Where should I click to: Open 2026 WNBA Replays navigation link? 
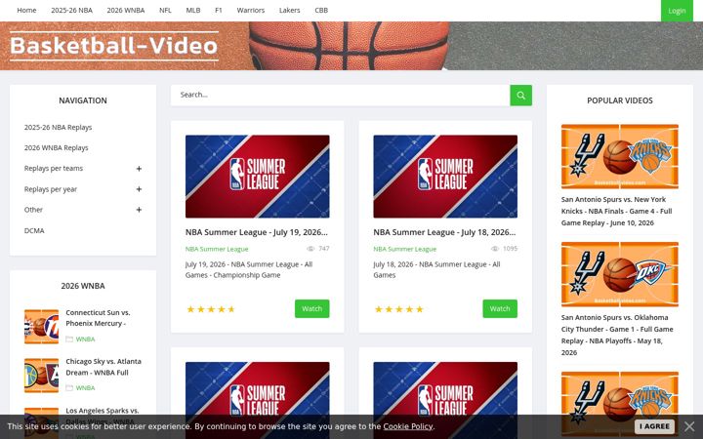click(56, 148)
